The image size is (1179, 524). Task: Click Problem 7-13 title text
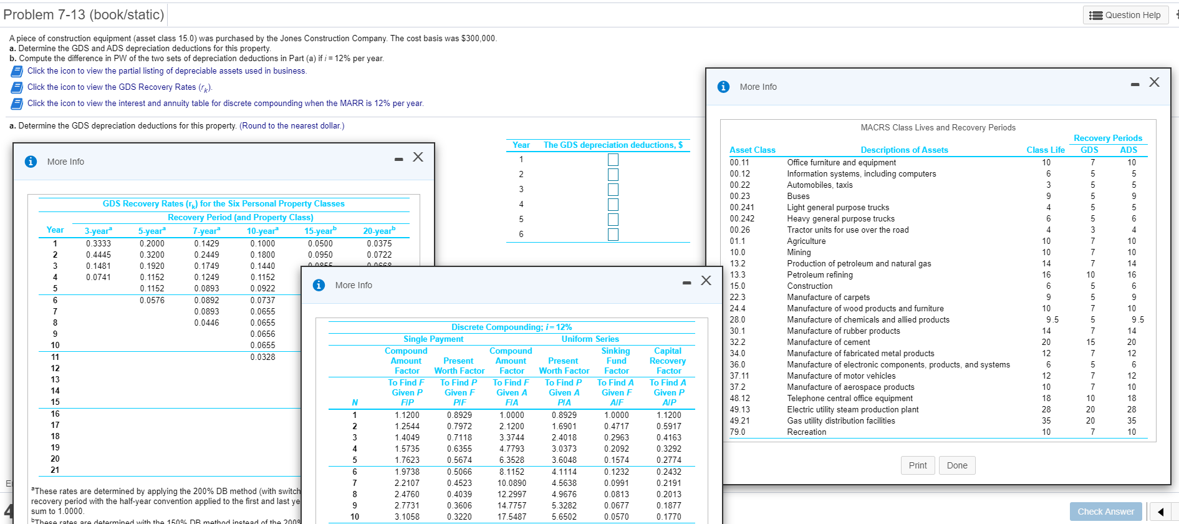click(84, 15)
